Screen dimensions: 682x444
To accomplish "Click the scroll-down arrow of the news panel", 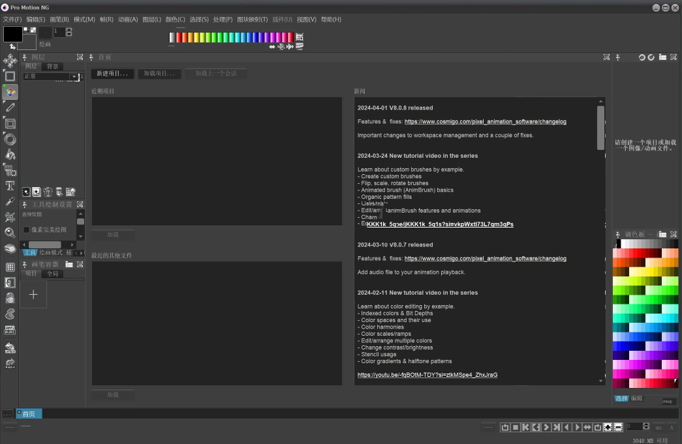I will pos(600,381).
